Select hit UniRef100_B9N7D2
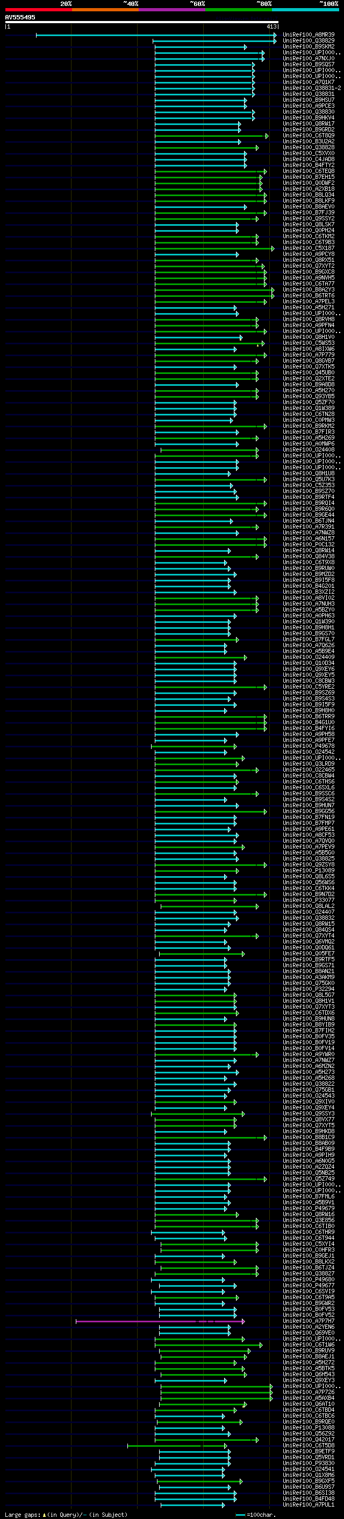Image resolution: width=344 pixels, height=1519 pixels. [309, 894]
